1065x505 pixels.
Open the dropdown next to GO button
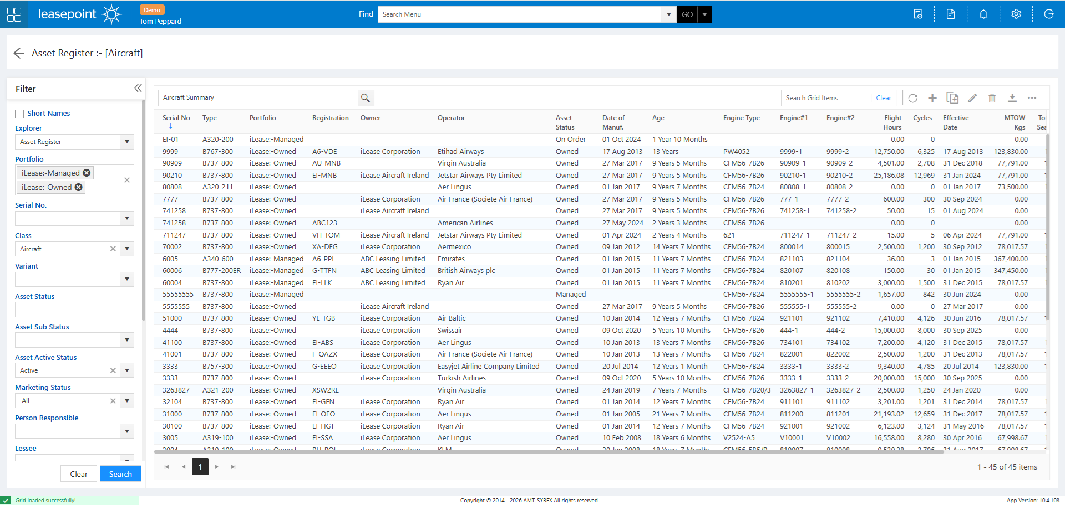pyautogui.click(x=704, y=14)
